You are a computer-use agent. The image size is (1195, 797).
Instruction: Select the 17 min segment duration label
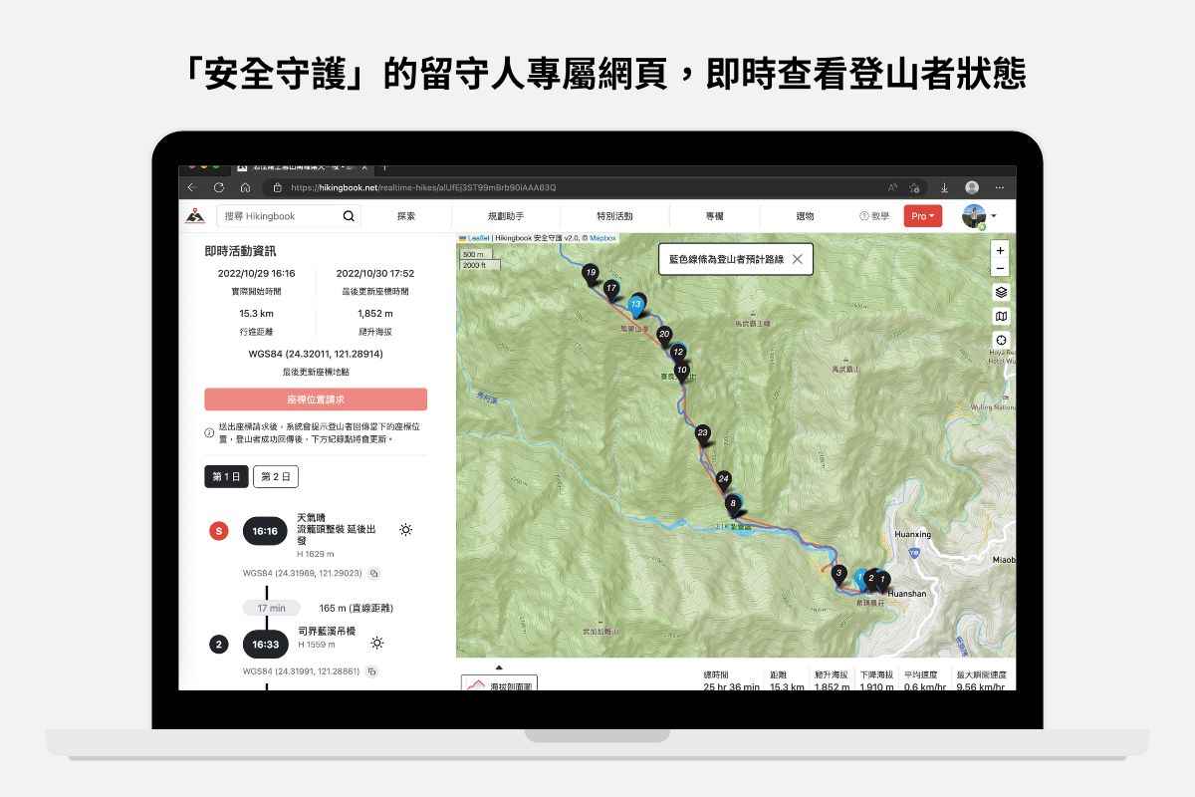[271, 608]
